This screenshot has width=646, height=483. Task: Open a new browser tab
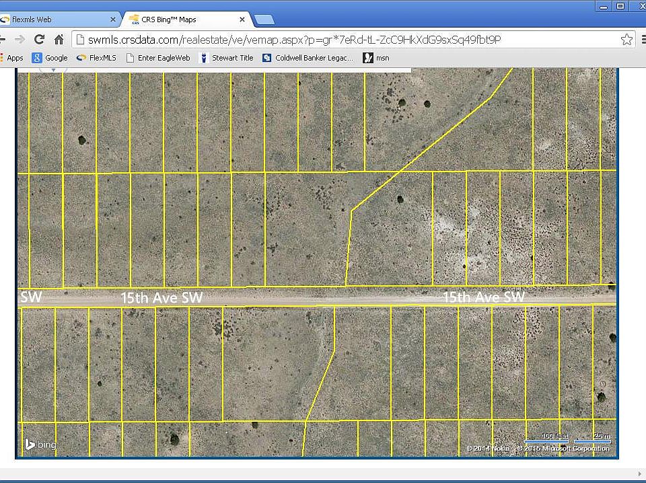264,20
